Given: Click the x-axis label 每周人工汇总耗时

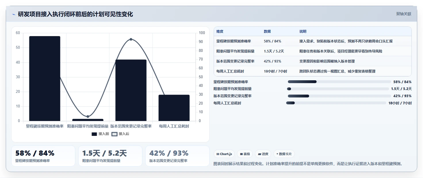Looking at the screenshot, I should pos(174,126).
